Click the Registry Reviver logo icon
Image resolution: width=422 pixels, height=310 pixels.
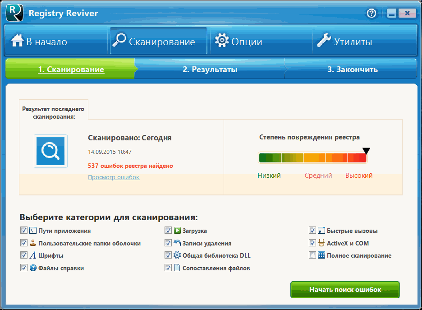tap(14, 13)
